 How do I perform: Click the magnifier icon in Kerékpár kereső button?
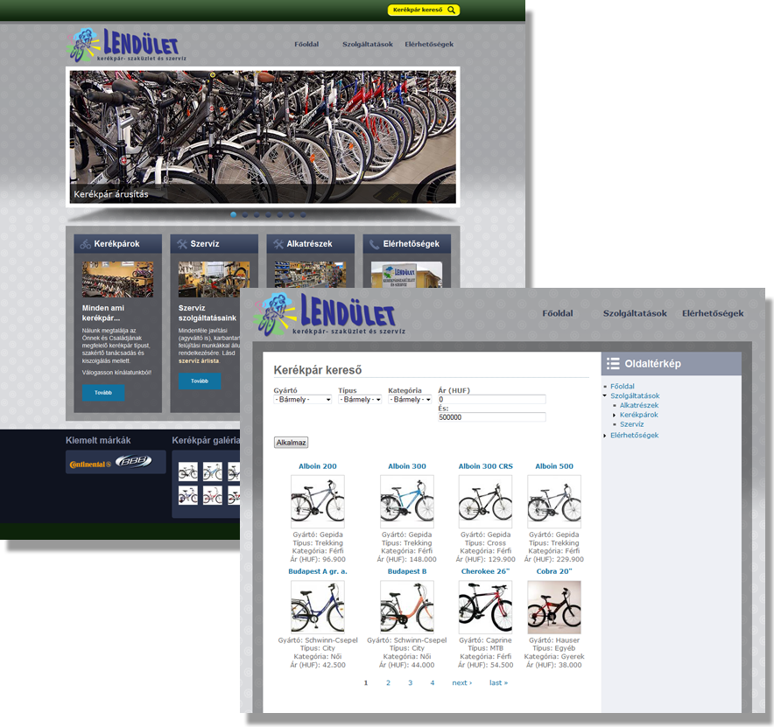click(451, 10)
